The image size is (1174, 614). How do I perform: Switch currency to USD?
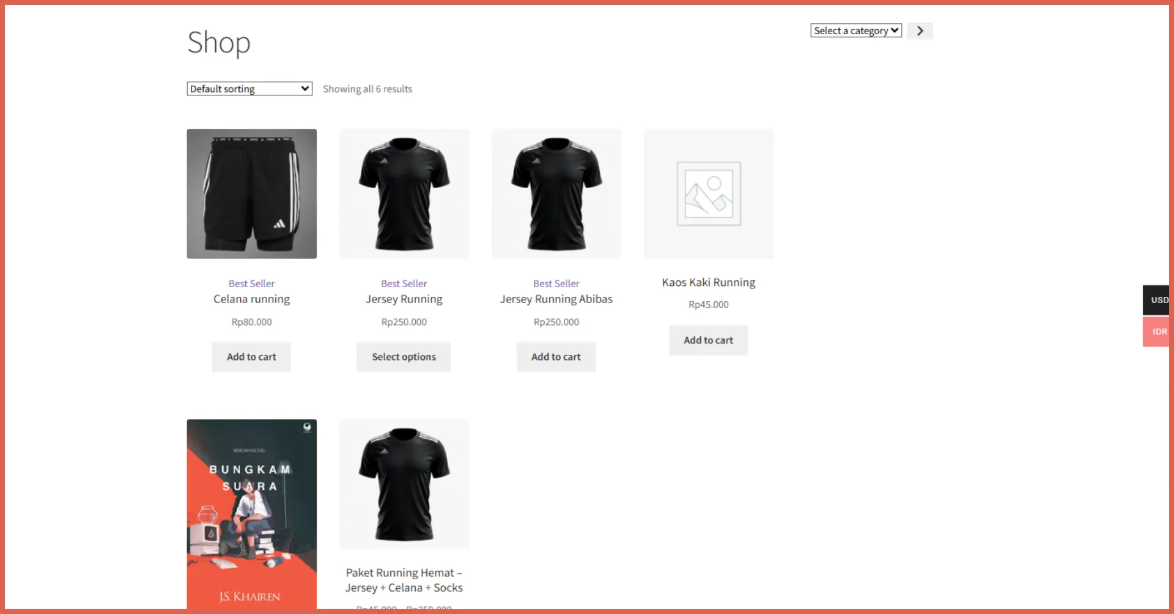[x=1157, y=300]
